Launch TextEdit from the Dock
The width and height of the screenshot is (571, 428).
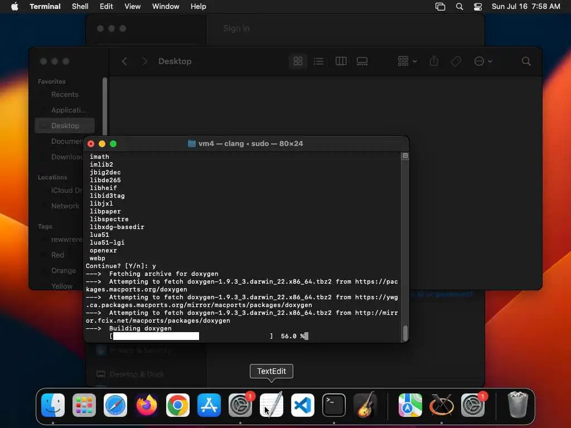click(x=272, y=405)
